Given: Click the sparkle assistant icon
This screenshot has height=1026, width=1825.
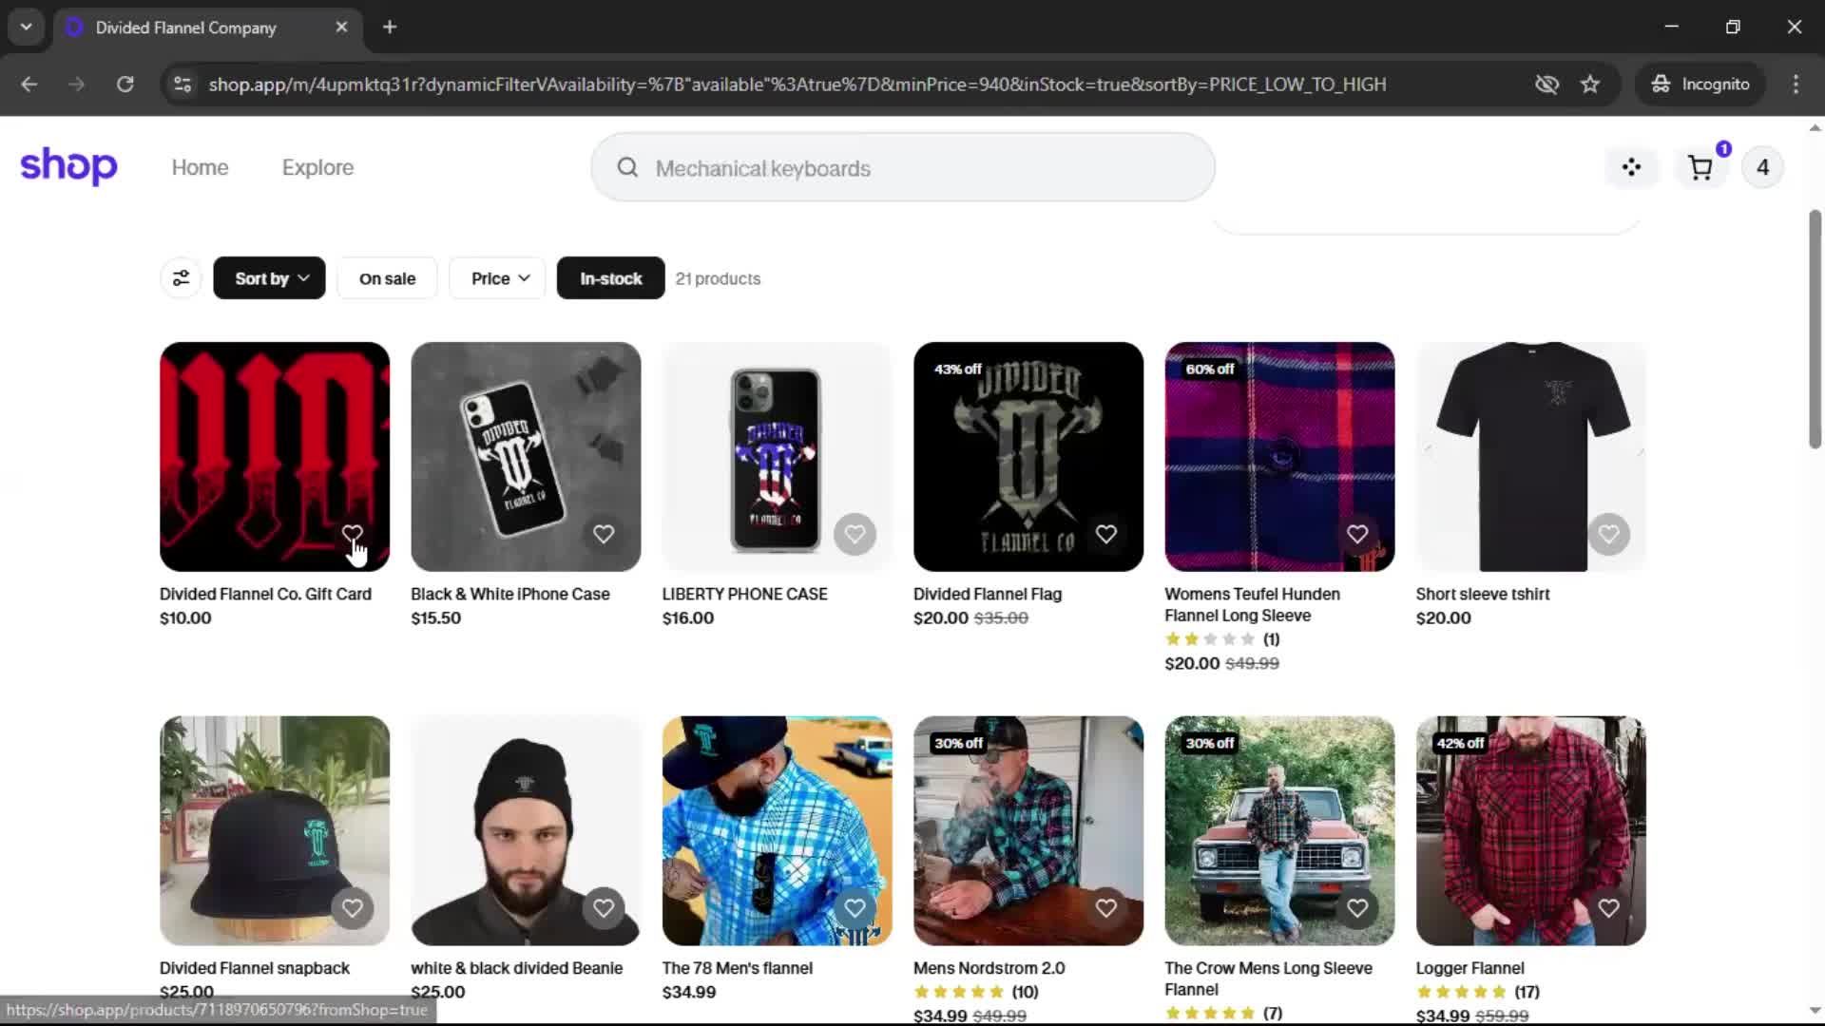Looking at the screenshot, I should tap(1631, 168).
